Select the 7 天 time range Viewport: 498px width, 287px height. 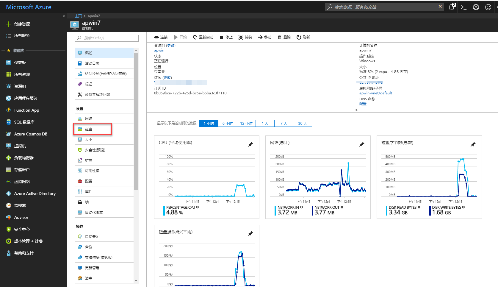tap(284, 124)
